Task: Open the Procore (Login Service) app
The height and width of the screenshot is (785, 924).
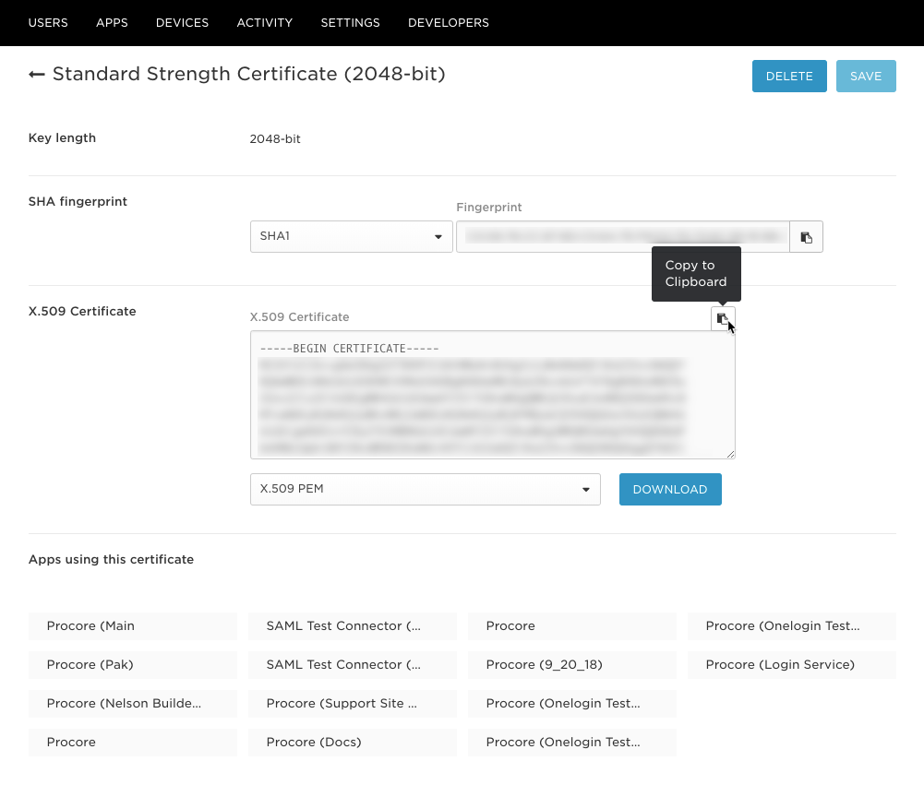Action: pyautogui.click(x=791, y=665)
